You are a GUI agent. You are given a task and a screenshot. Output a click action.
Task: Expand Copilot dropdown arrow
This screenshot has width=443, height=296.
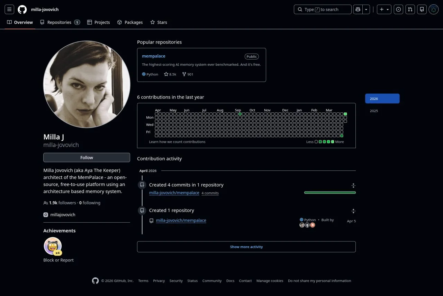366,9
